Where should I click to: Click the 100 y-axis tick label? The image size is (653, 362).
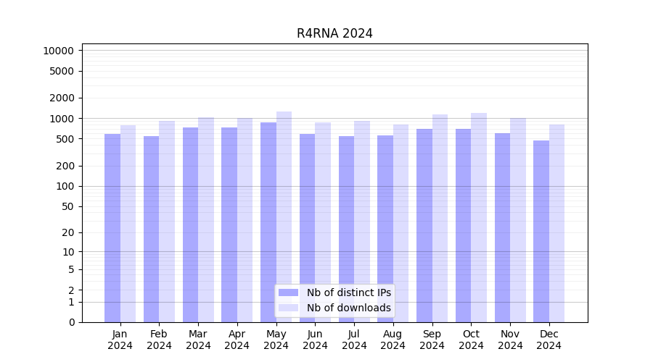click(64, 186)
